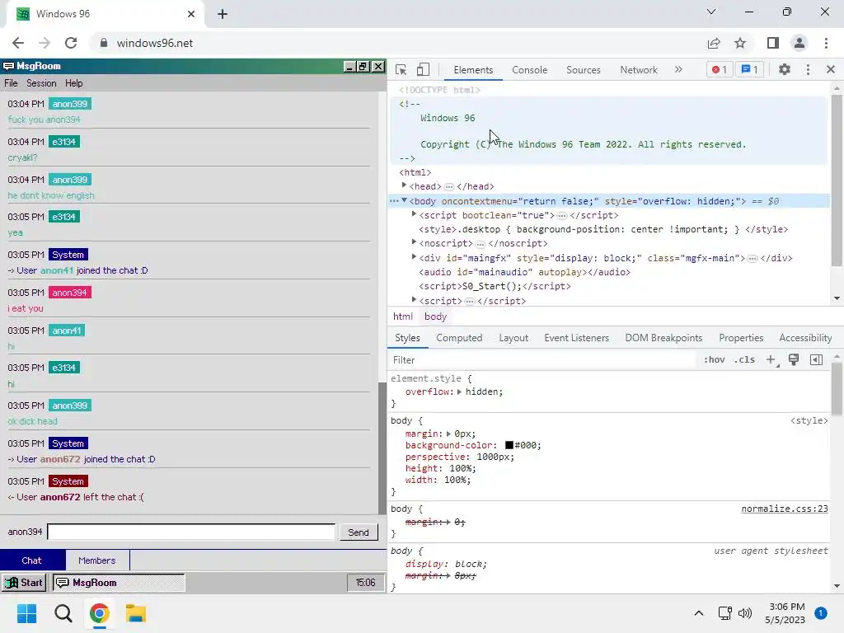Open DevTools three-dot customize menu
844x633 pixels.
(x=808, y=69)
